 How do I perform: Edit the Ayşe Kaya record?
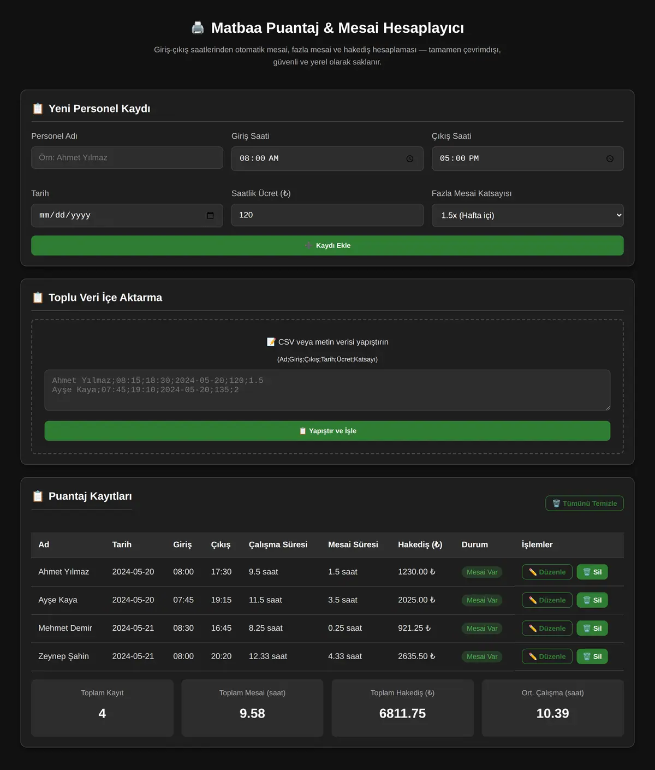547,600
